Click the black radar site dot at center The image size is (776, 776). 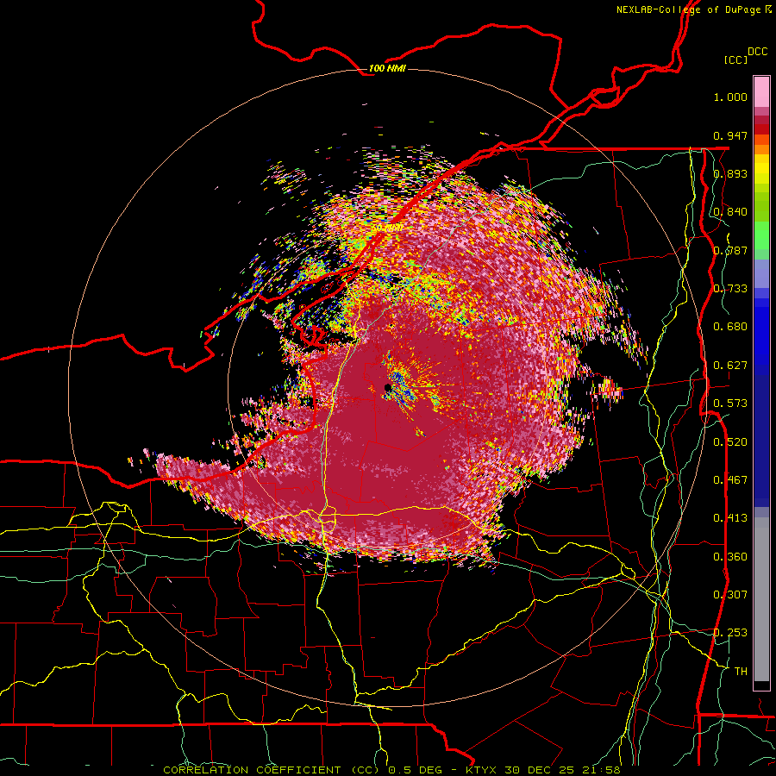point(388,387)
